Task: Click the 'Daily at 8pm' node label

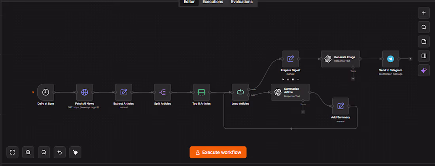Action: click(x=46, y=104)
